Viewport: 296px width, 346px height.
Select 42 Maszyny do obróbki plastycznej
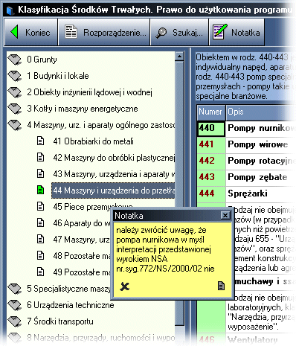click(114, 158)
